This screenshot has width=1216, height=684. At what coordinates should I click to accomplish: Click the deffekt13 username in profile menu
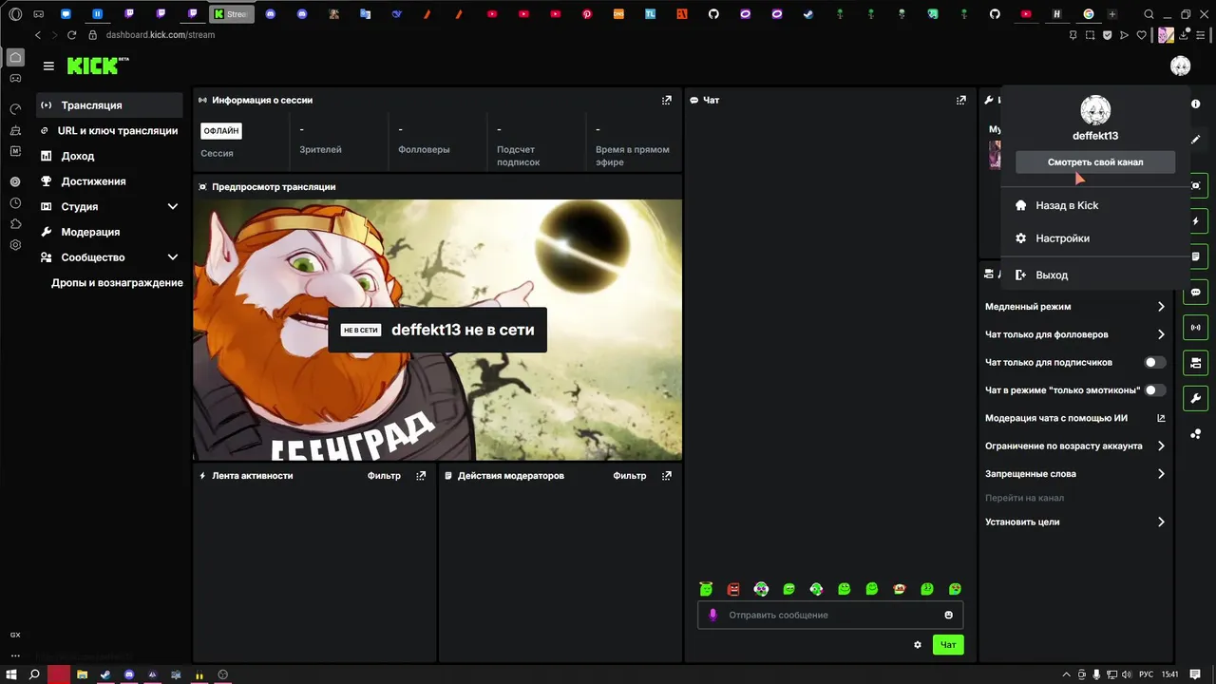click(x=1095, y=136)
